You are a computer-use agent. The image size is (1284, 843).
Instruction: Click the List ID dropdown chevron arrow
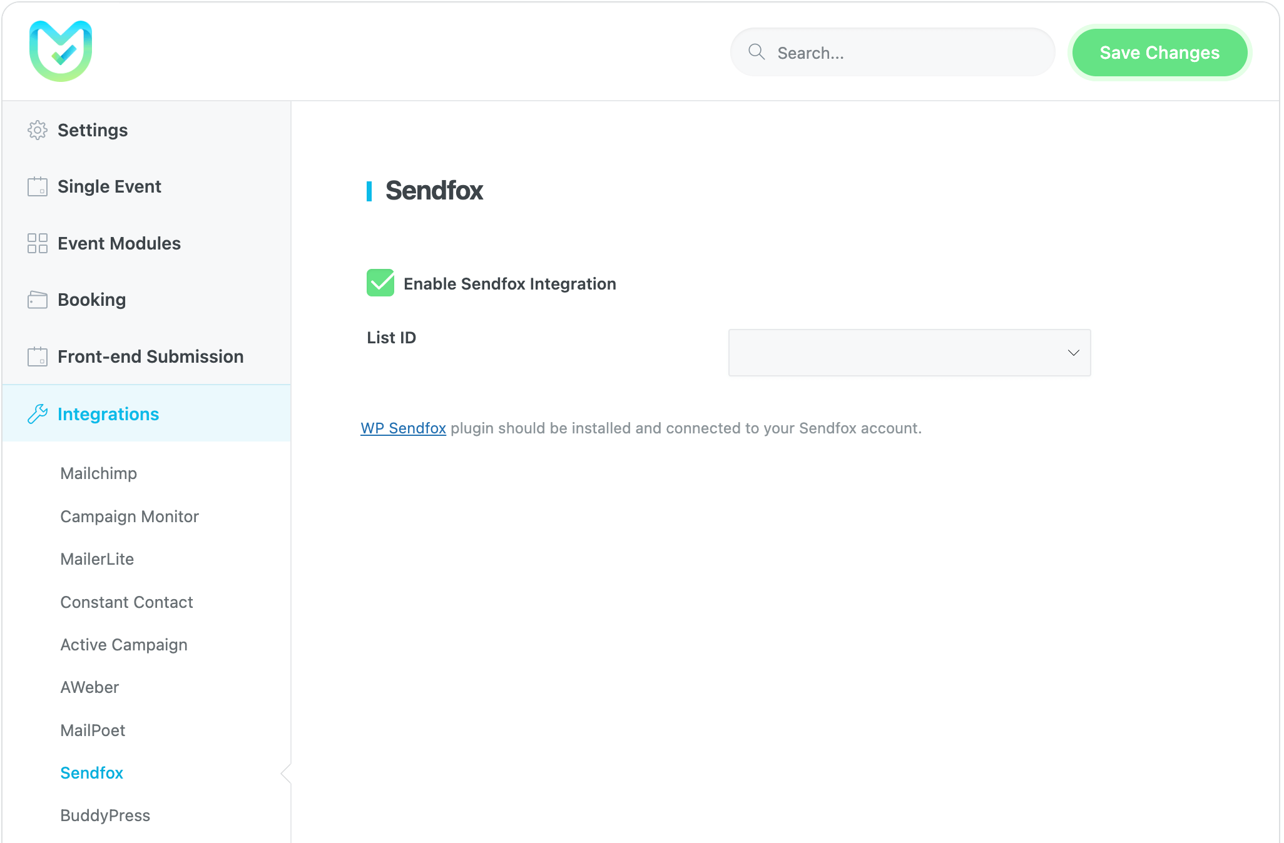1073,353
